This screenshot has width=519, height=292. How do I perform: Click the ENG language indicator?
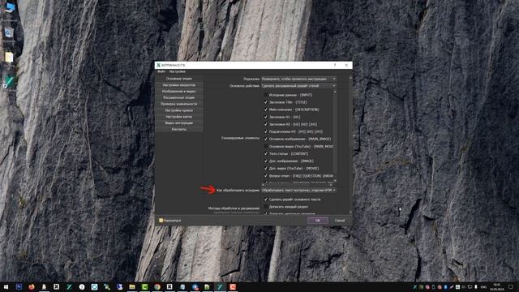click(x=483, y=286)
